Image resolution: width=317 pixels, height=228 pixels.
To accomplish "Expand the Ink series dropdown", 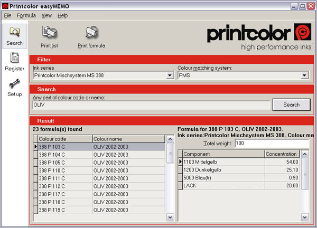I will pyautogui.click(x=170, y=75).
